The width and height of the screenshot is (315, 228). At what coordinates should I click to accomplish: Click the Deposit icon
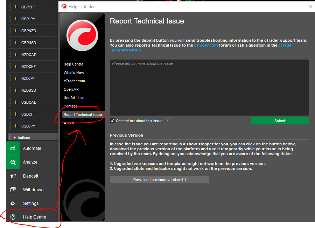[13, 176]
